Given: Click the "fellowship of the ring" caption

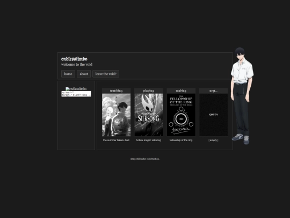Looking at the screenshot, I should click(181, 140).
